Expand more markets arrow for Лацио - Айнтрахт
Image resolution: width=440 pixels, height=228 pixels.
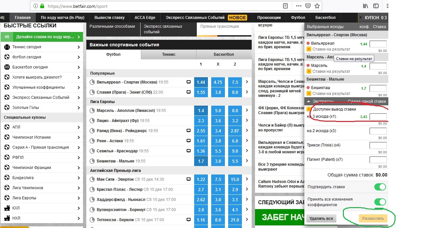point(247,121)
